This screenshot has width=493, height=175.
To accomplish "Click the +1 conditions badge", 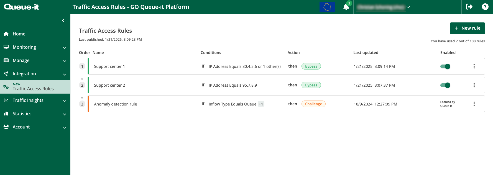I will [x=261, y=104].
